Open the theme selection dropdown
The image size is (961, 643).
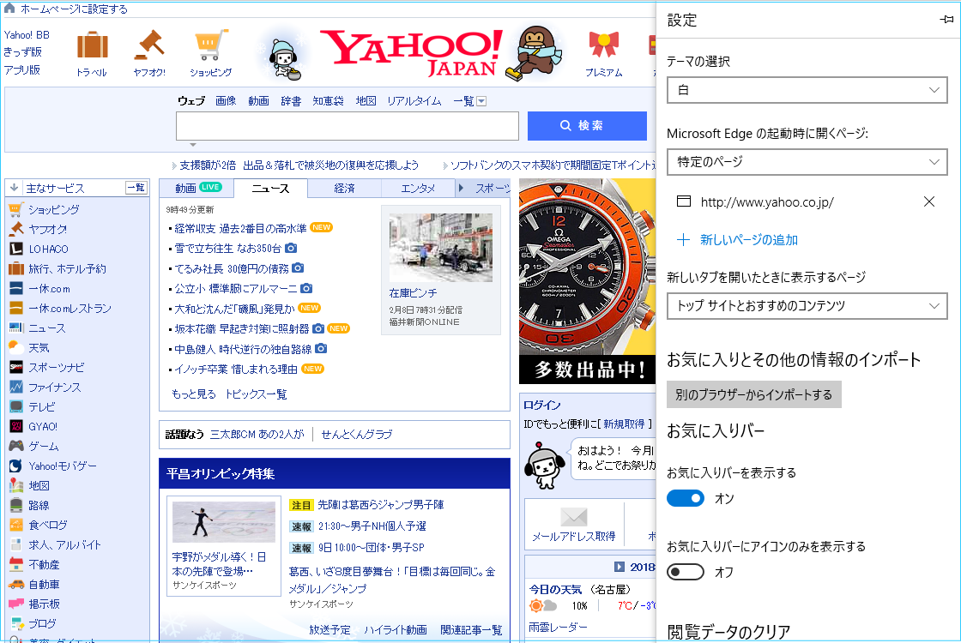[x=807, y=90]
